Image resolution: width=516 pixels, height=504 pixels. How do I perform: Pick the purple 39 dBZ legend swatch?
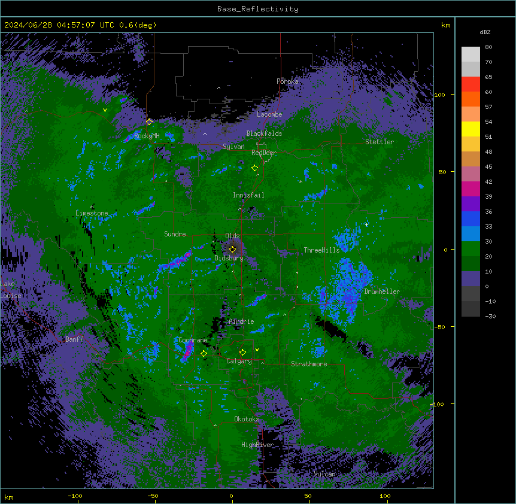[x=471, y=204]
